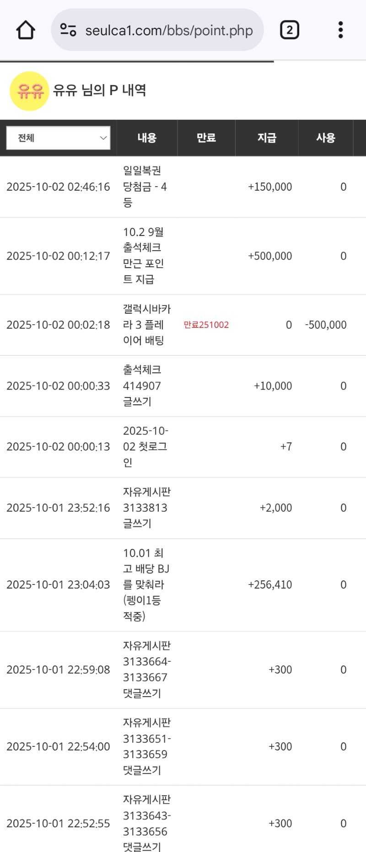
Task: Open the 일일복권 당첨금 entry
Action: point(145,187)
